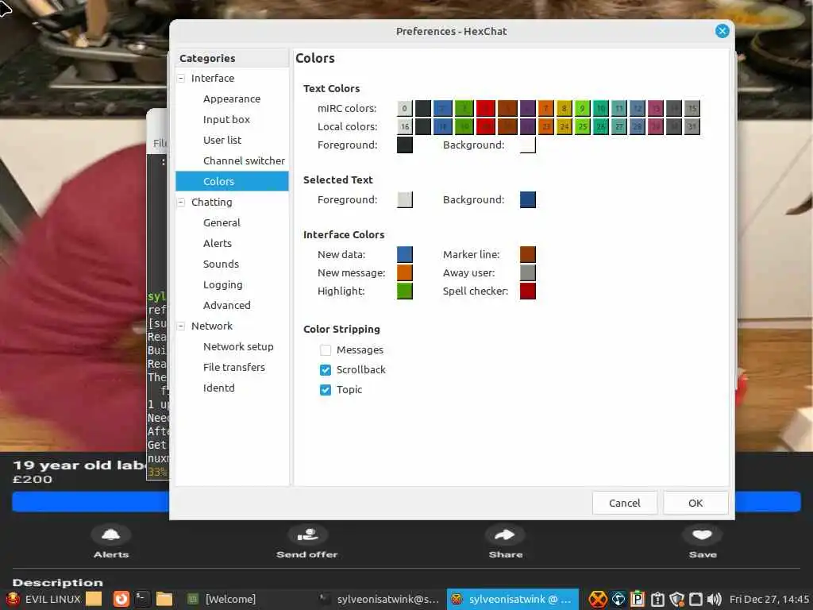813x610 pixels.
Task: Click the Alerts bell icon on listing page
Action: point(111,535)
